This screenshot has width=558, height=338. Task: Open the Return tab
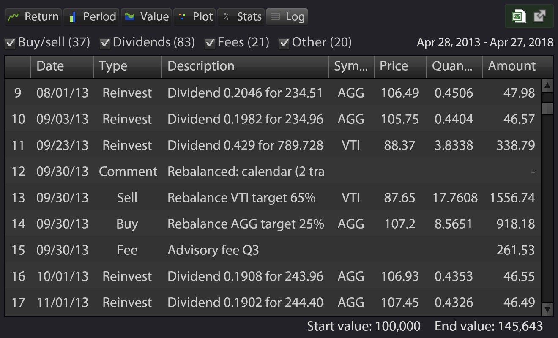click(x=33, y=17)
